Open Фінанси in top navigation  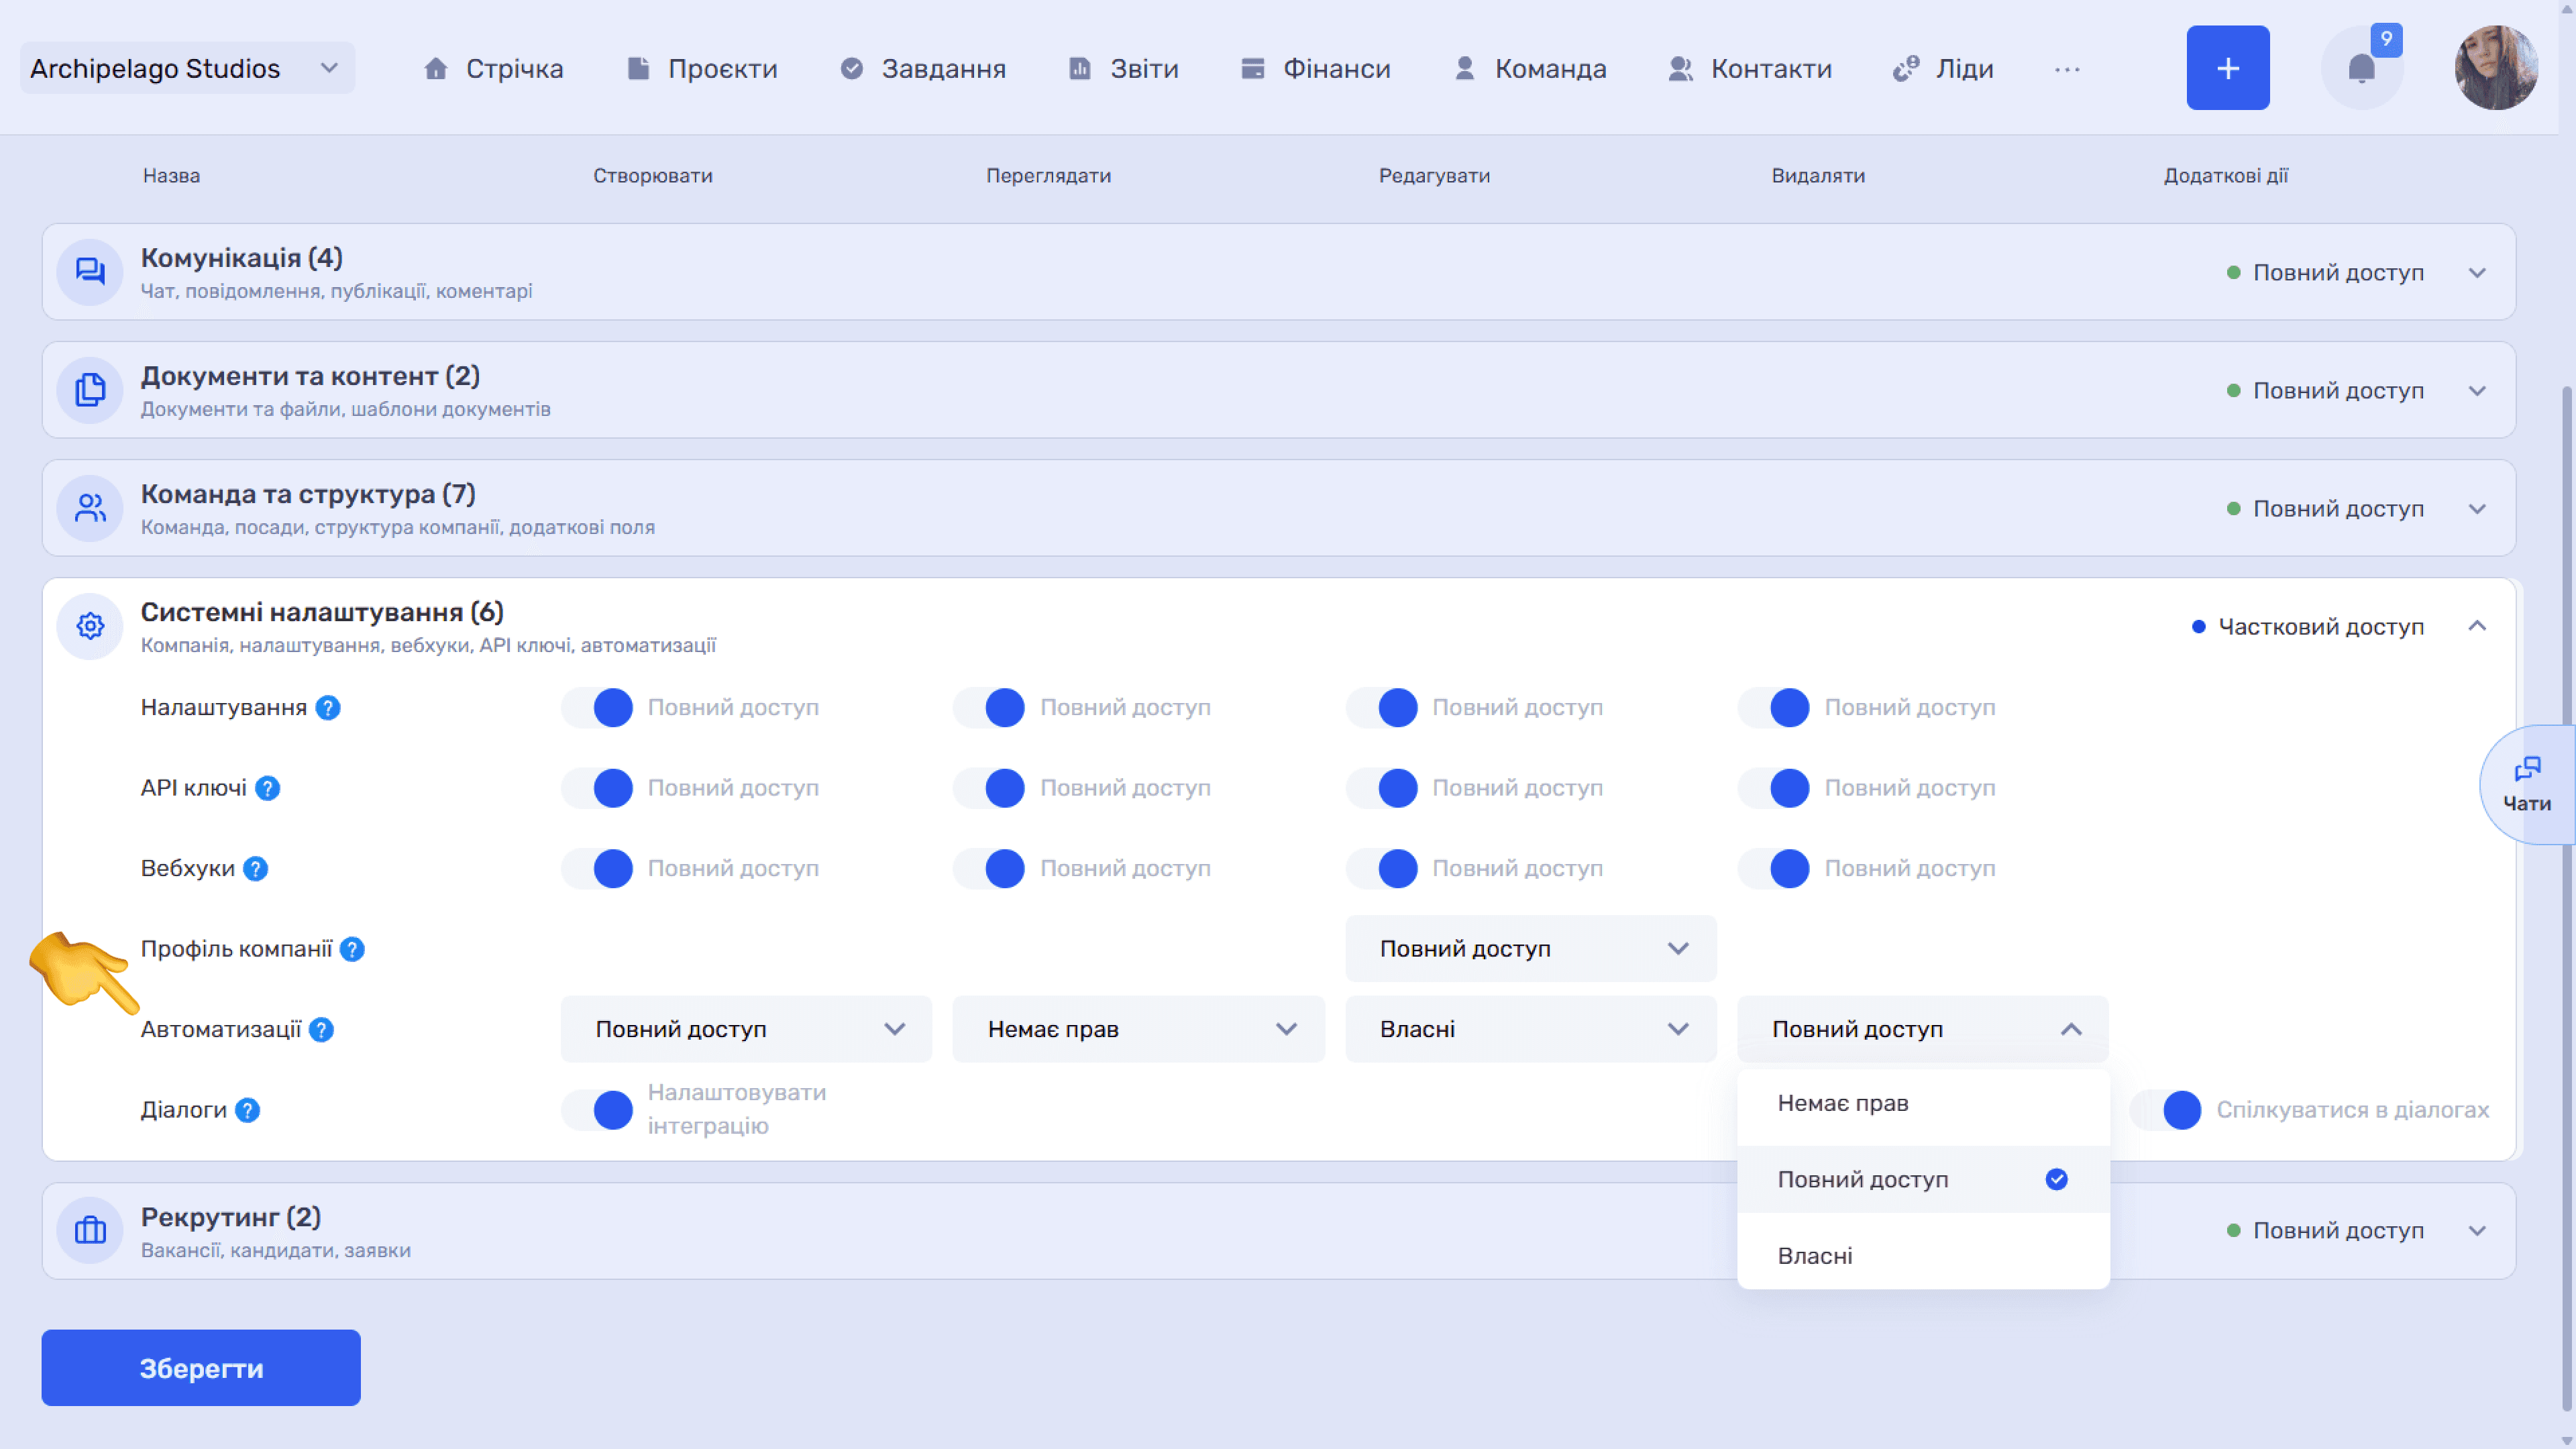pos(1315,69)
